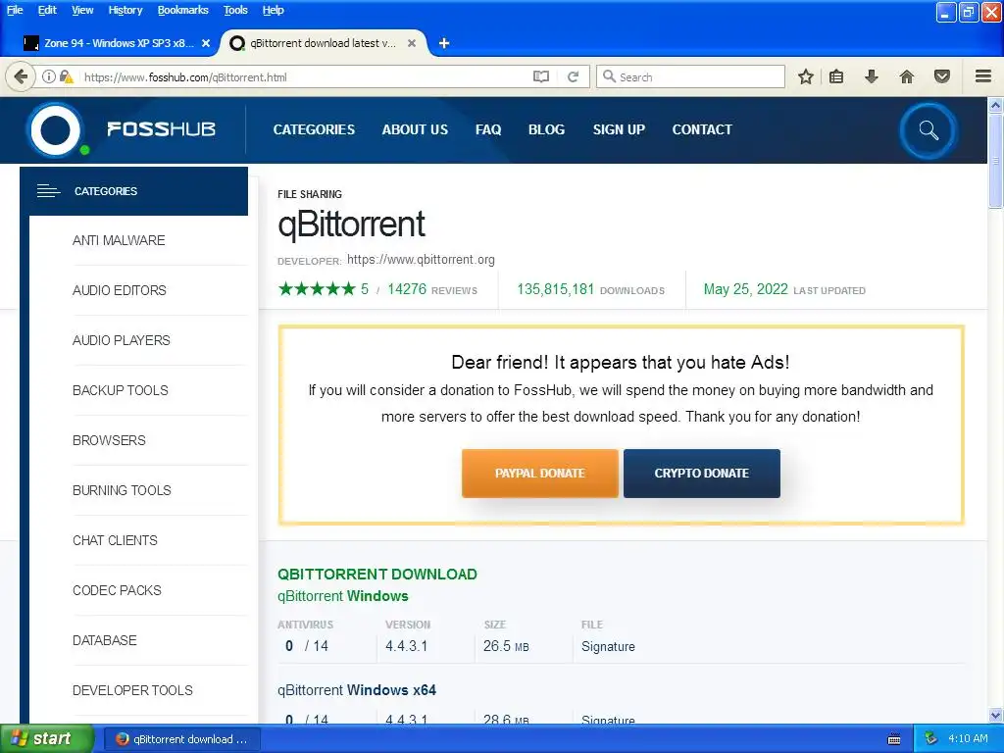The height and width of the screenshot is (753, 1004).
Task: Open developer link qbittorrent.org
Action: [421, 259]
